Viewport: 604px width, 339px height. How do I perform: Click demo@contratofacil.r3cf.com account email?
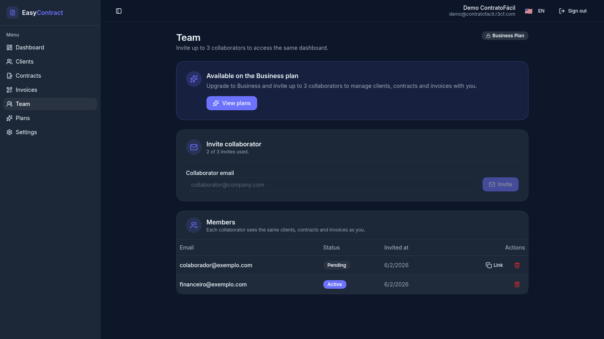click(x=482, y=14)
